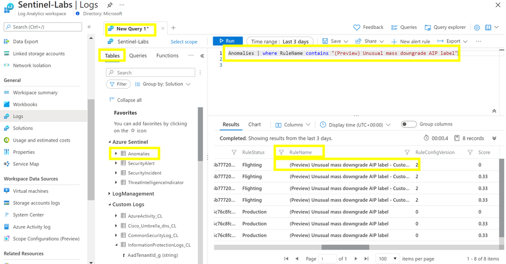Image resolution: width=506 pixels, height=264 pixels.
Task: Expand the SecurityIncident table
Action: coord(116,173)
